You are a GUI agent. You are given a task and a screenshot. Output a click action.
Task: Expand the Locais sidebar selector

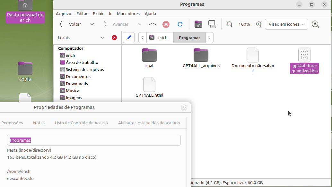(x=103, y=38)
